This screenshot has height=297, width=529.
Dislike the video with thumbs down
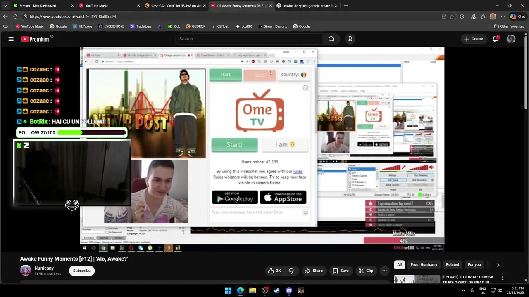coord(292,271)
